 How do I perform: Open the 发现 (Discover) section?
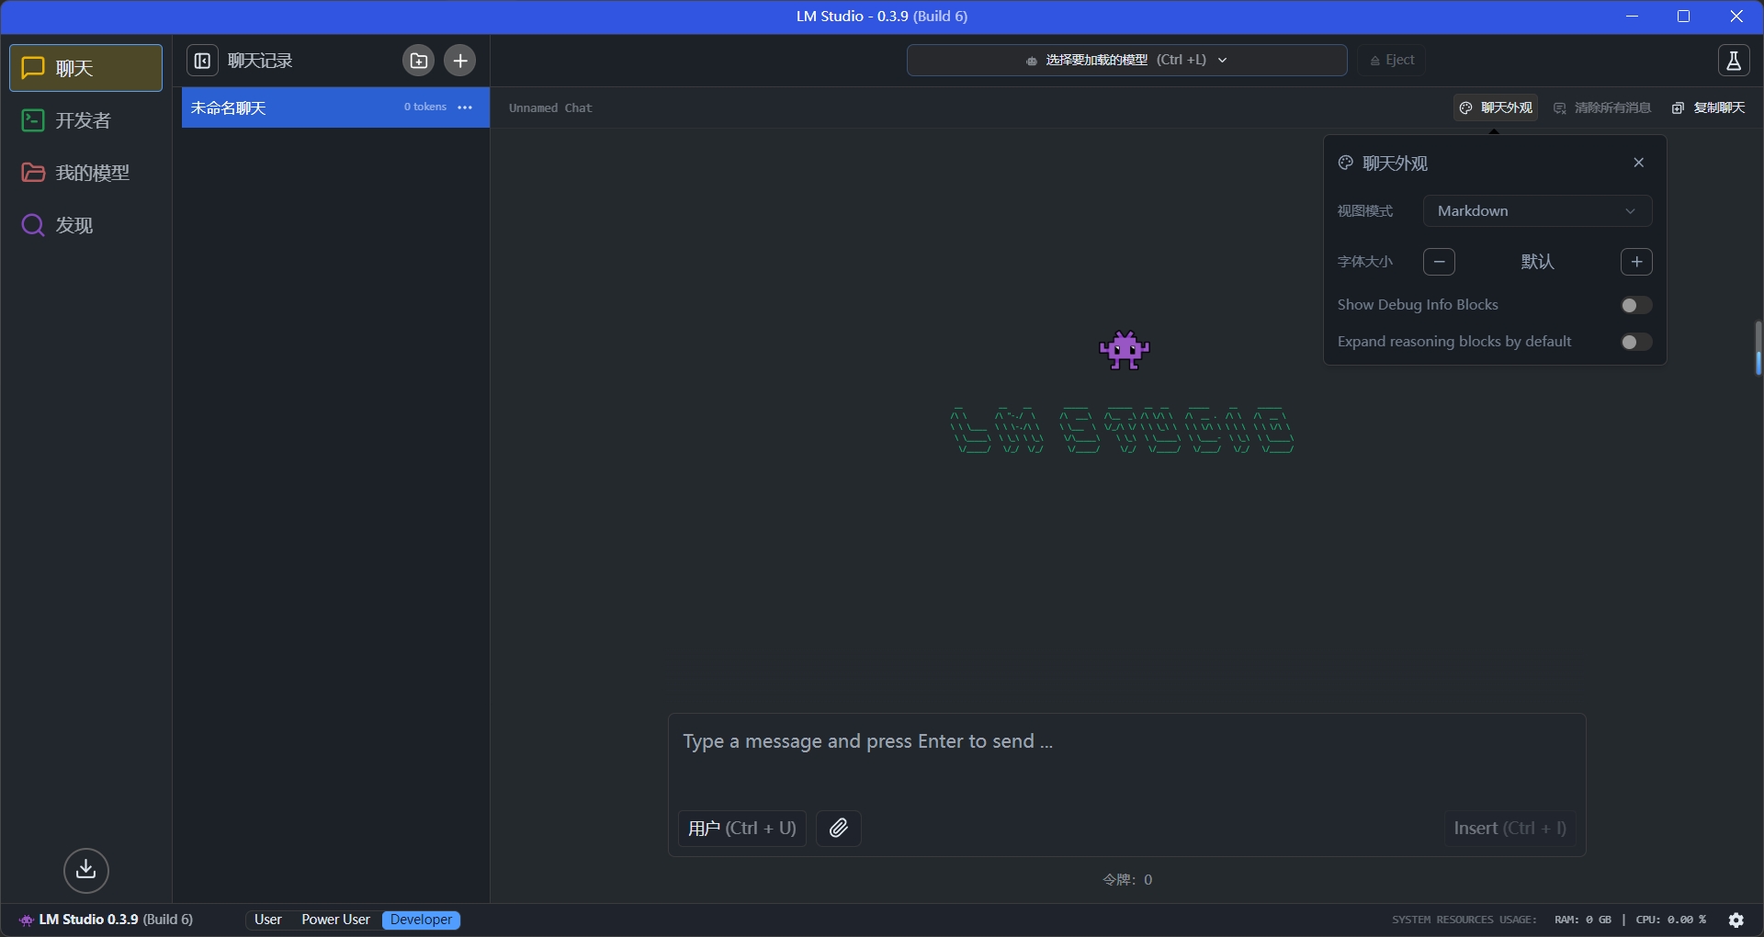pyautogui.click(x=85, y=225)
